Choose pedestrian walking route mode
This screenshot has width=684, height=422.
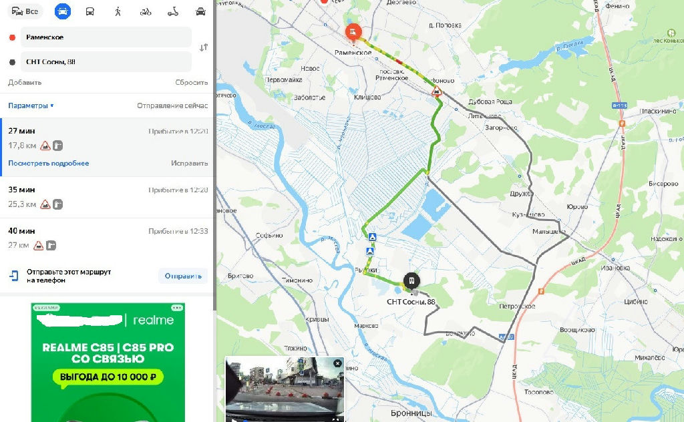pyautogui.click(x=118, y=11)
